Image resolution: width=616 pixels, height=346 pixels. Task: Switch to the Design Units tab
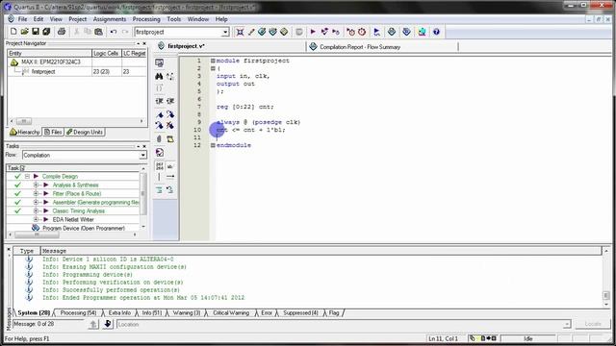click(x=85, y=133)
